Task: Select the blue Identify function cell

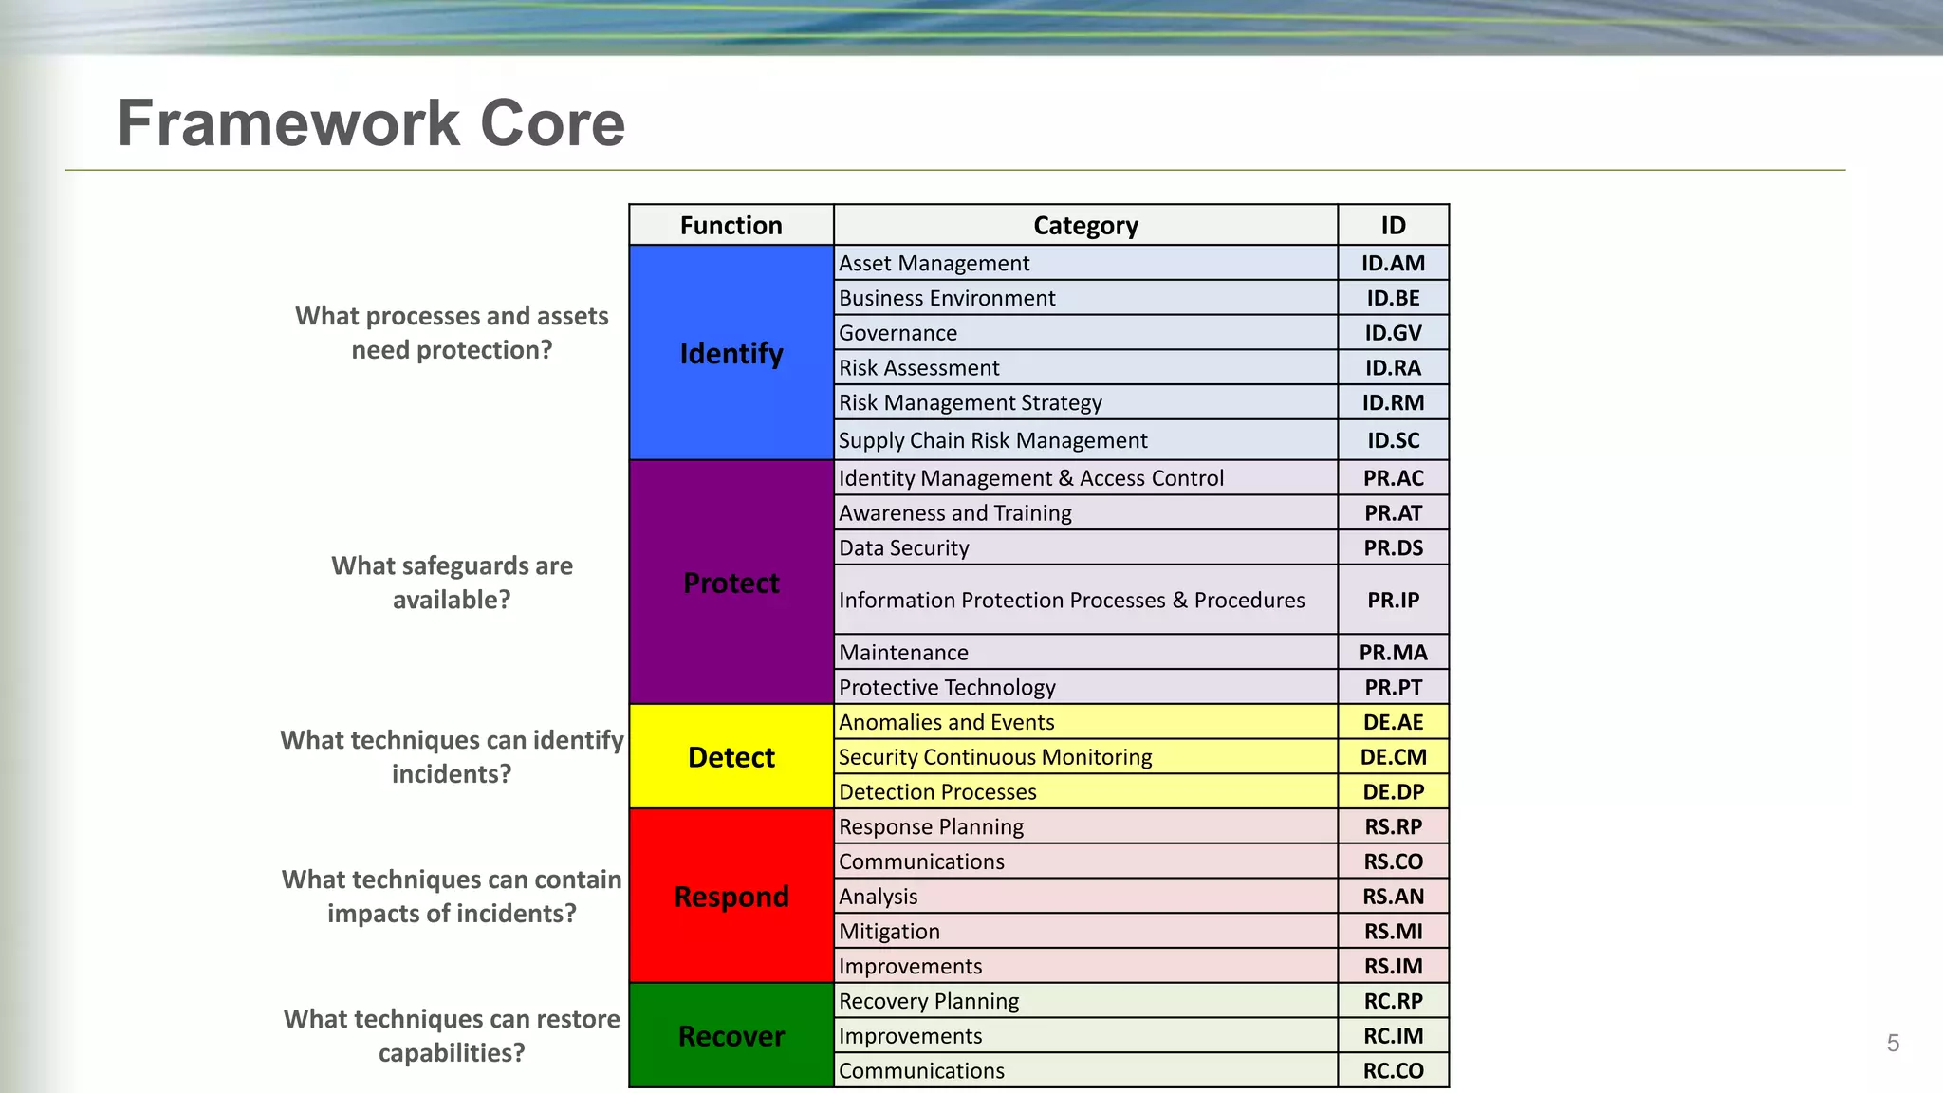Action: pos(731,353)
